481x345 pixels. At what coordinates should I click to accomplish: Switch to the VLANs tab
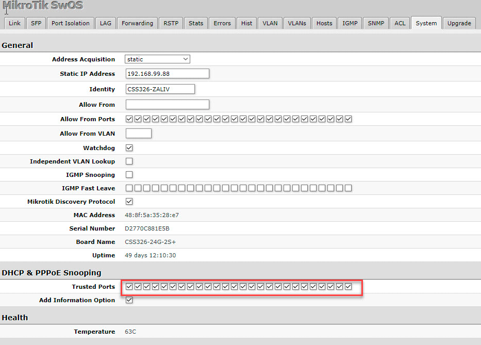(297, 23)
